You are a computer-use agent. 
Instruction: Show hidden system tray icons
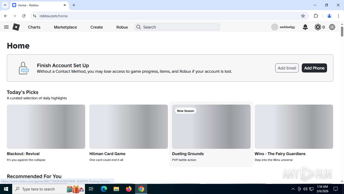[x=293, y=189]
